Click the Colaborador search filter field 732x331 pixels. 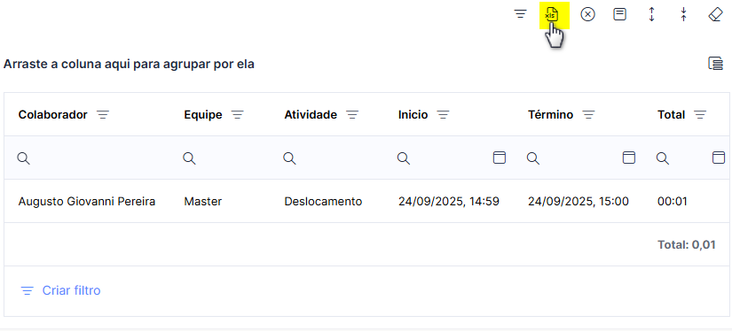(91, 158)
